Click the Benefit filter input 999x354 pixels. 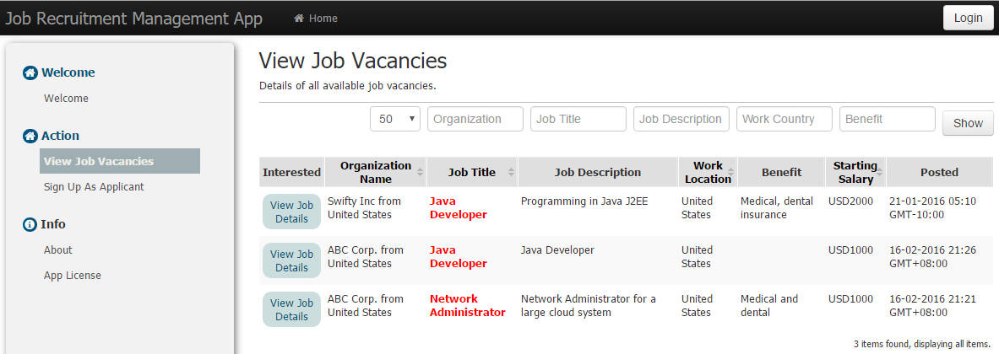tap(887, 119)
